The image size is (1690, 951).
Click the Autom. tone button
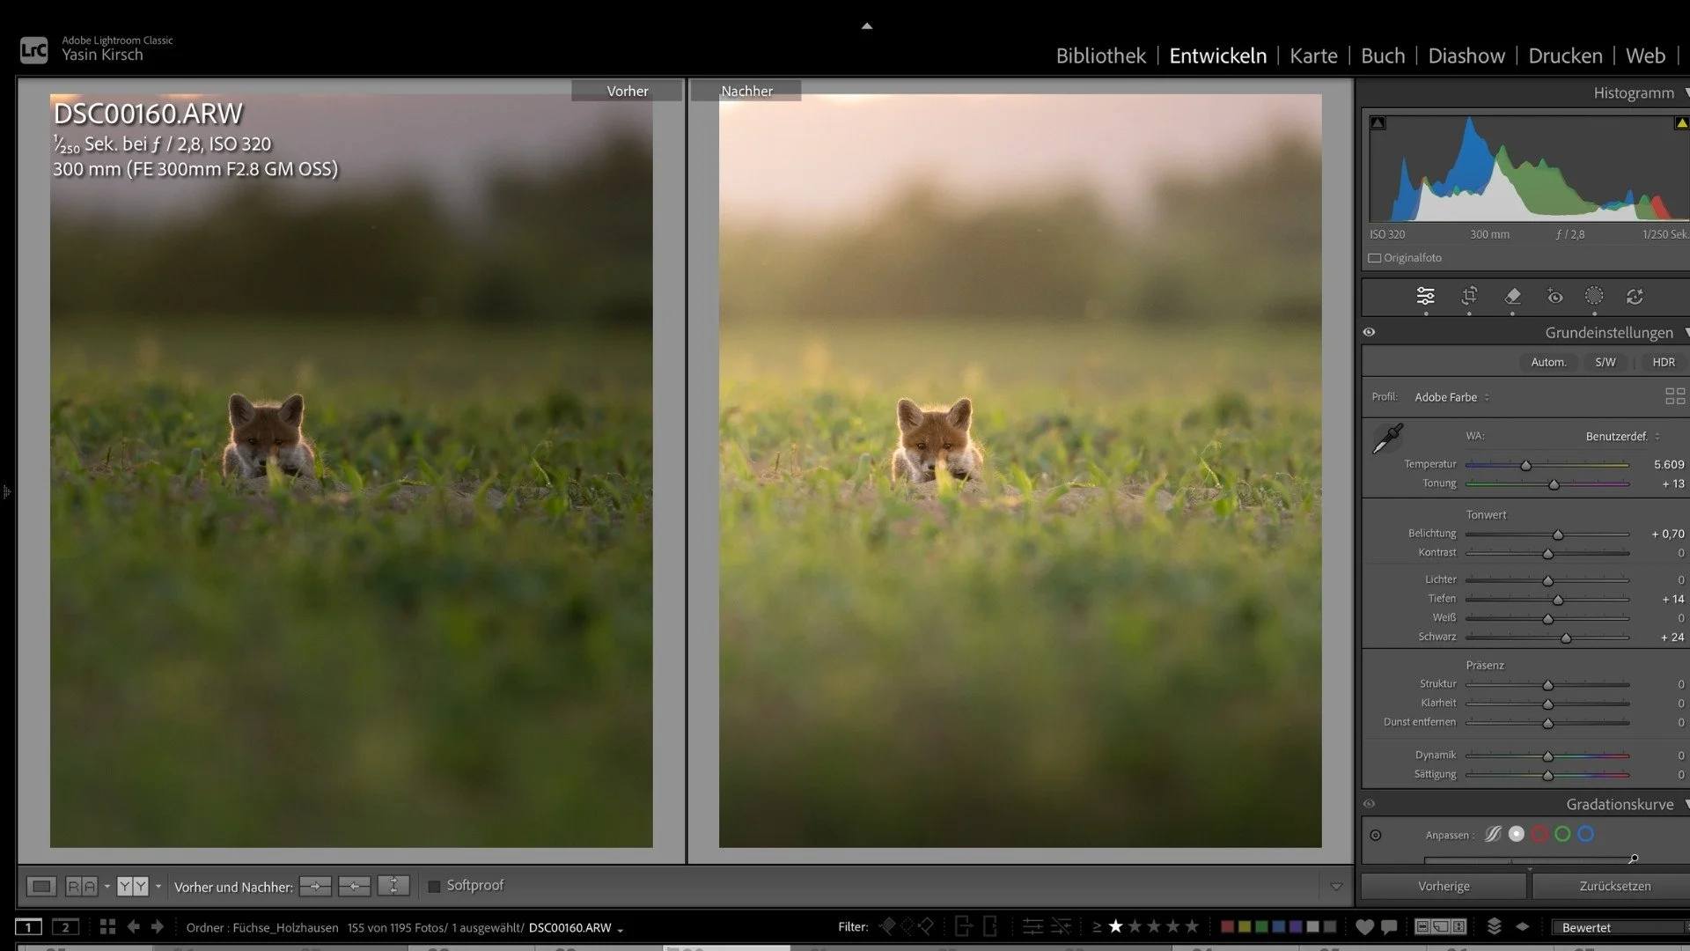1548,362
